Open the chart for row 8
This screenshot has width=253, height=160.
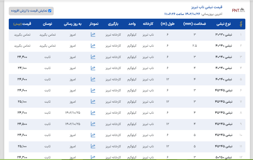pos(93,113)
